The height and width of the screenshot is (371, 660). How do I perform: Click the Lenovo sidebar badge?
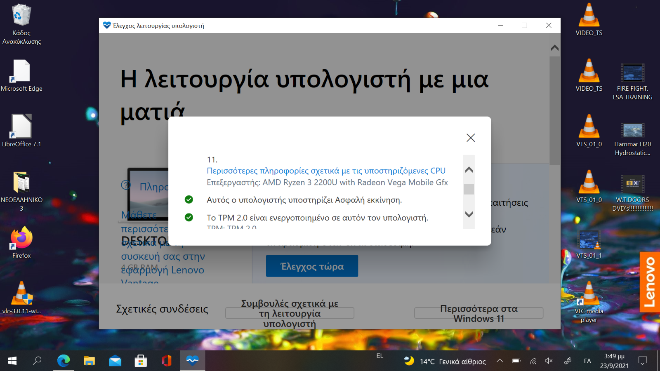point(650,282)
